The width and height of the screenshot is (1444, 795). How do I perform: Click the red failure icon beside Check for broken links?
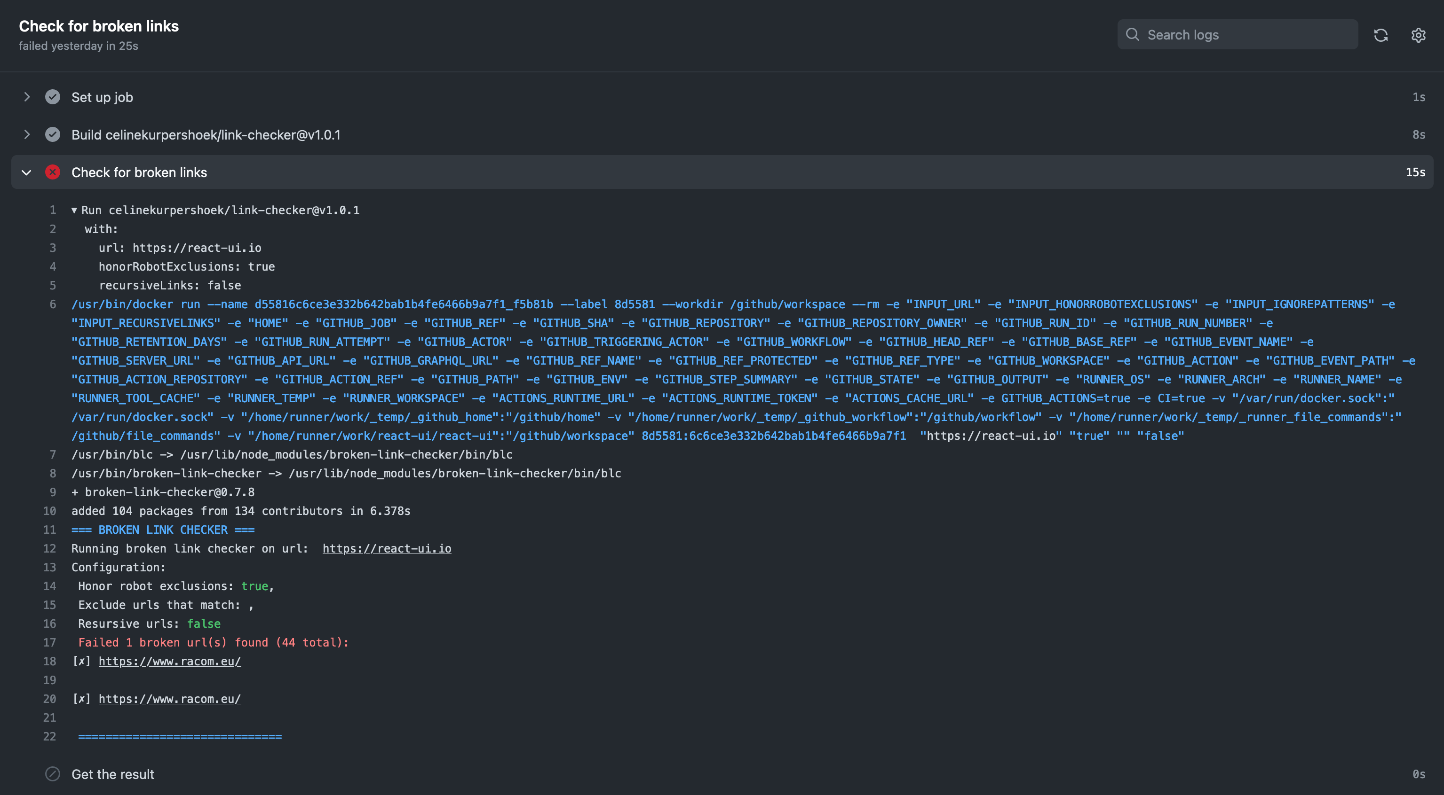click(x=52, y=172)
